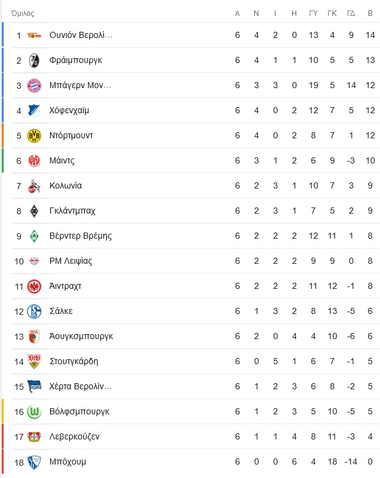Click the Eintracht Frankfurt eagle crest
The image size is (380, 478).
(x=34, y=286)
